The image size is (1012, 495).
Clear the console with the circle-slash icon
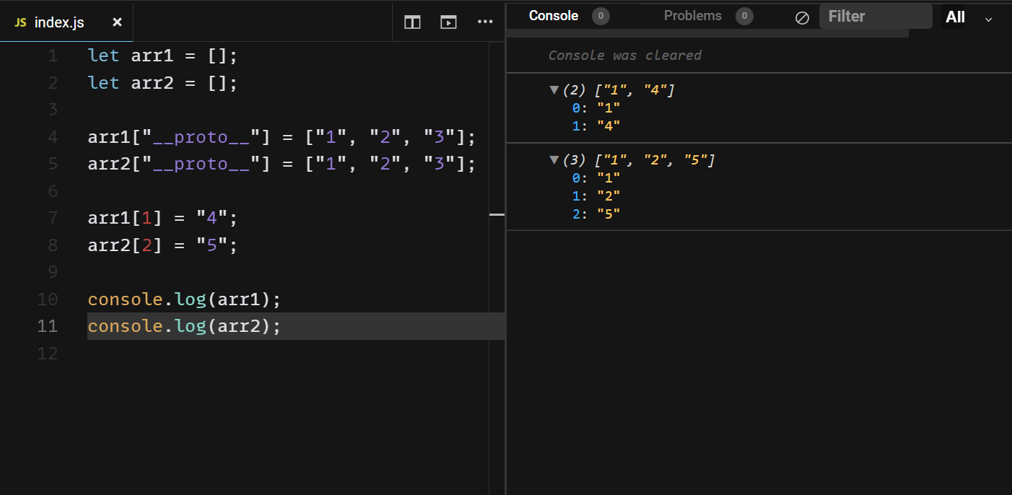[802, 17]
